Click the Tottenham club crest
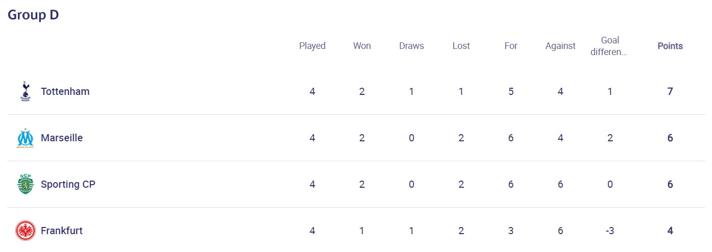The height and width of the screenshot is (252, 712). (x=24, y=91)
